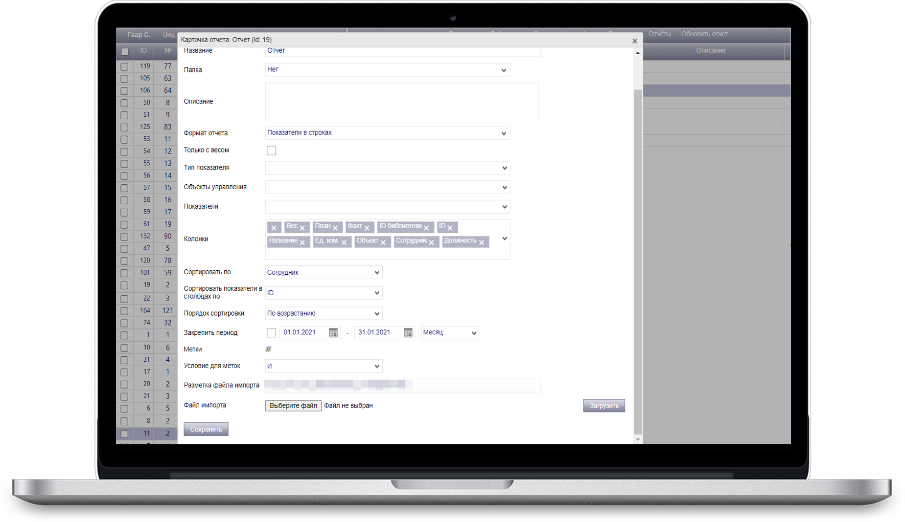Open the Месяц period dropdown
The height and width of the screenshot is (522, 905).
(450, 333)
